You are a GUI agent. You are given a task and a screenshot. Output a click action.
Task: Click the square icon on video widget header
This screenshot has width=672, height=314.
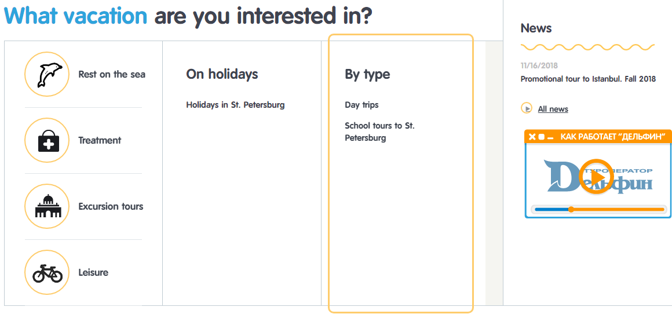coord(541,137)
